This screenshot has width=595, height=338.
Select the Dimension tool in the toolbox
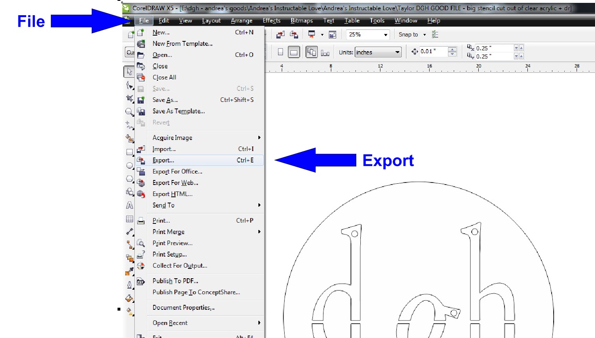coord(129,232)
